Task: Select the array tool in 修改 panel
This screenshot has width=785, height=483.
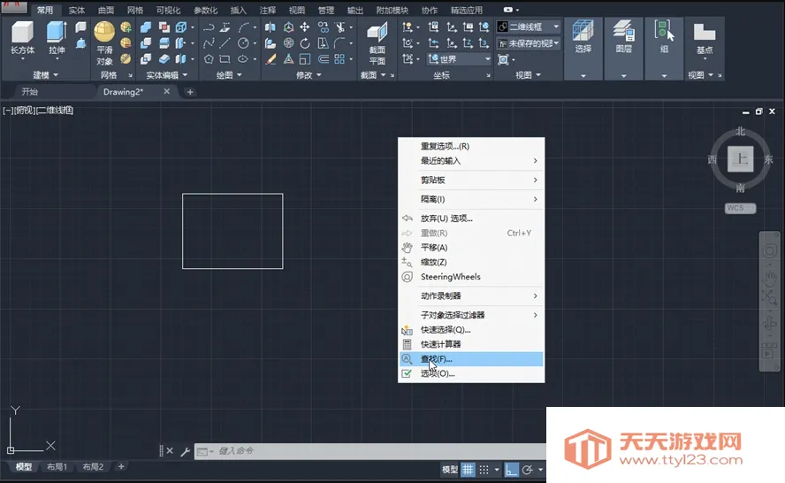Action: point(339,59)
